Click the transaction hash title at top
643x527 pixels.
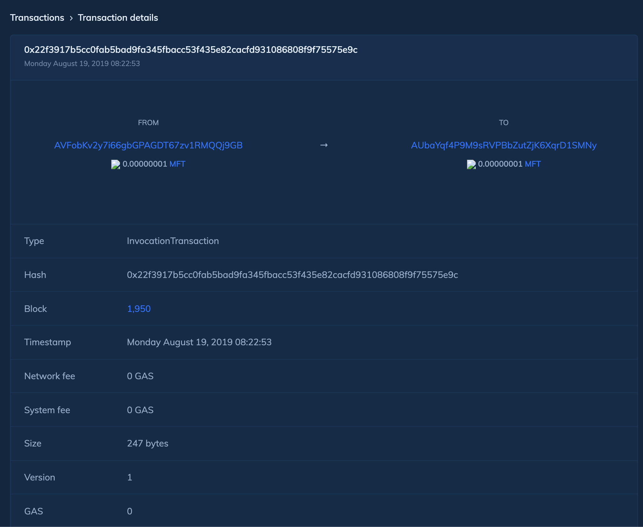click(x=191, y=50)
